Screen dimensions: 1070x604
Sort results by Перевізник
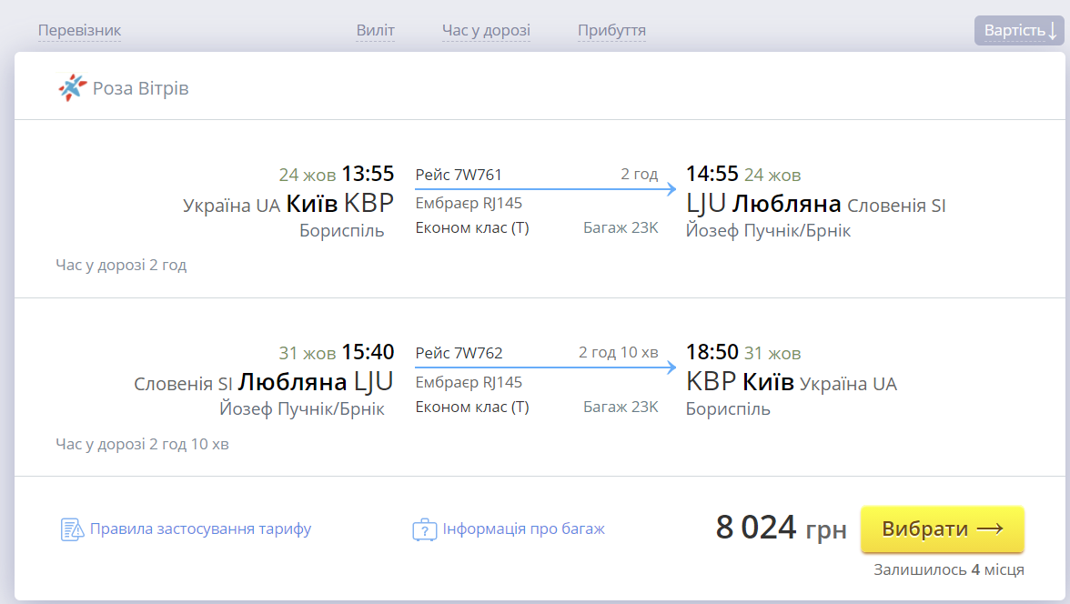click(x=79, y=31)
